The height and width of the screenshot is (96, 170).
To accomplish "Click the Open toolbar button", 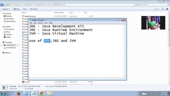I will 17,9.
